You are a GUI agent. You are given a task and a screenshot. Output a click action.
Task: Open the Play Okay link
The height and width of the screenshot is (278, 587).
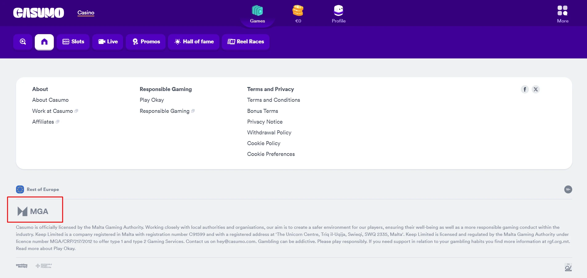(152, 100)
